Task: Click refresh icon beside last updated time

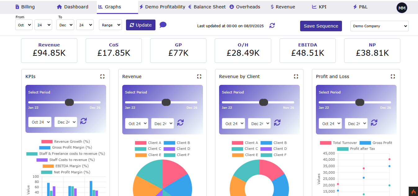Action: [x=272, y=25]
